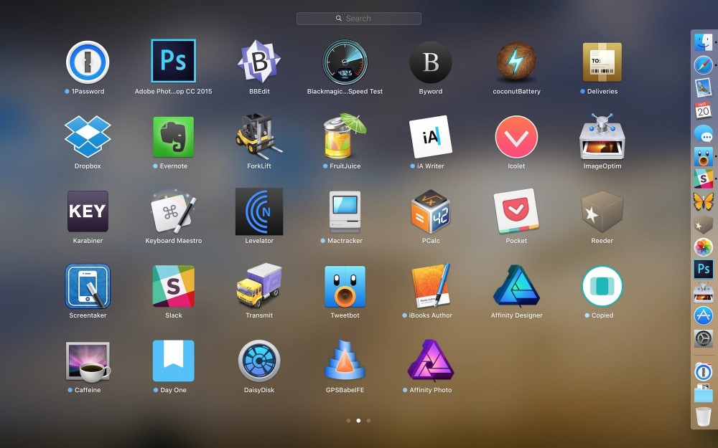Launch iA Writer
The height and width of the screenshot is (448, 718).
[x=431, y=137]
